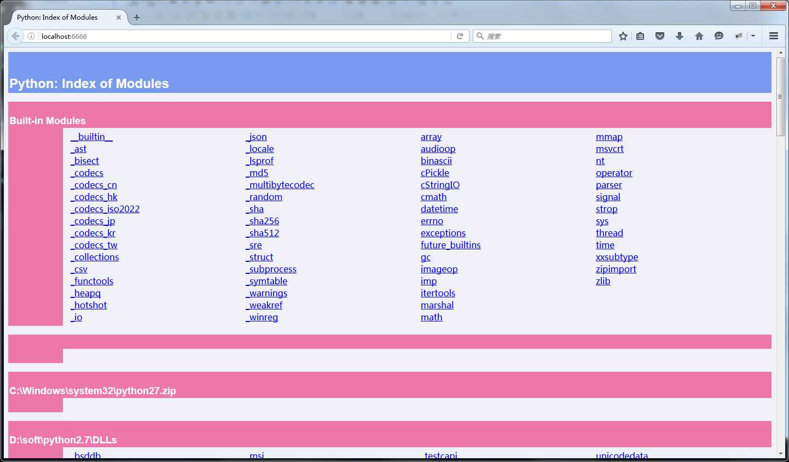Open the _json module link
Viewport: 789px width, 462px height.
pos(256,137)
